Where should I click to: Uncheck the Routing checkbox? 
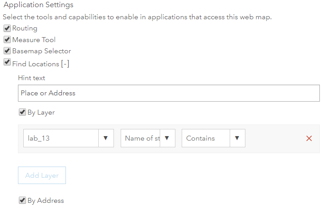[x=7, y=28]
